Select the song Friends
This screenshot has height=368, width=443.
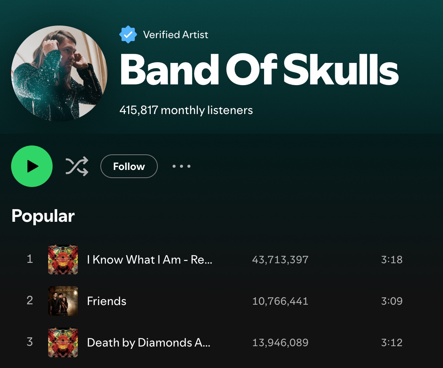pyautogui.click(x=107, y=301)
